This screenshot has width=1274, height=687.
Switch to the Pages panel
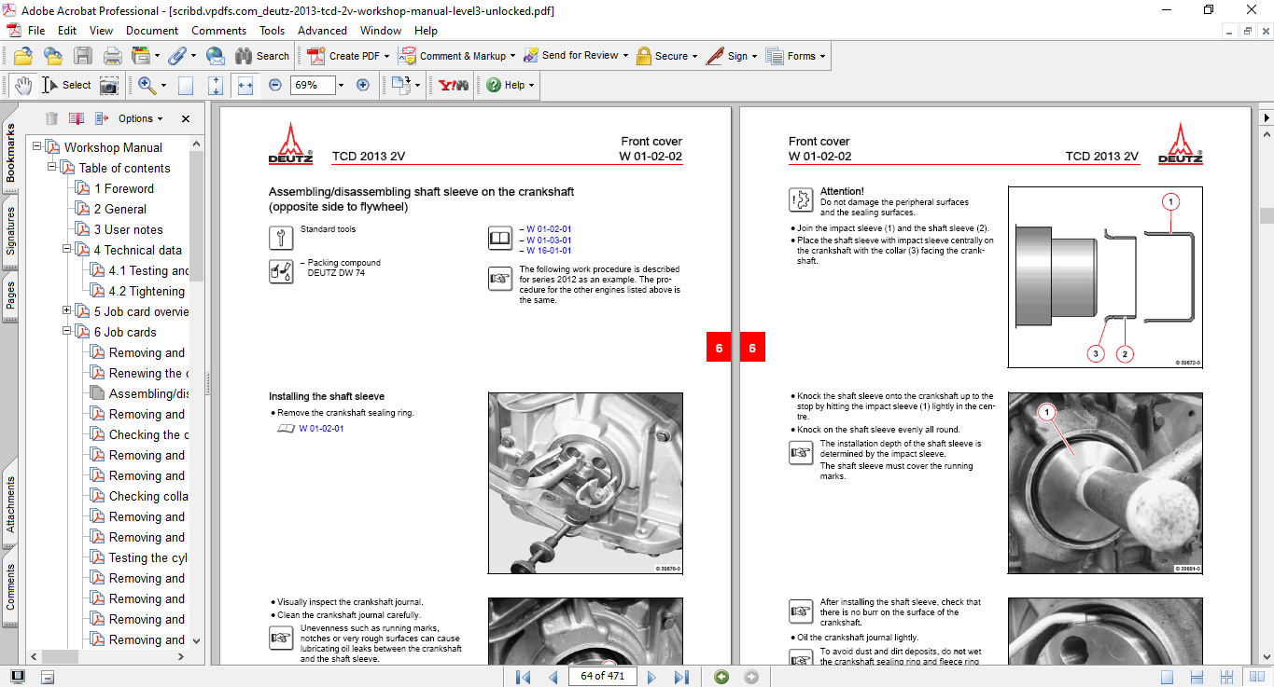(9, 294)
